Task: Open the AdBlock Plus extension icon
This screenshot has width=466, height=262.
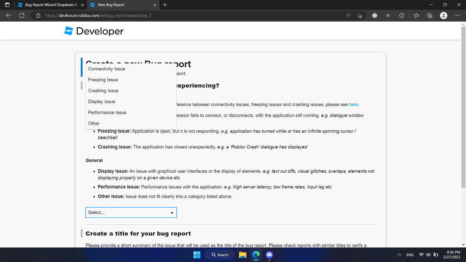Action: (x=374, y=15)
